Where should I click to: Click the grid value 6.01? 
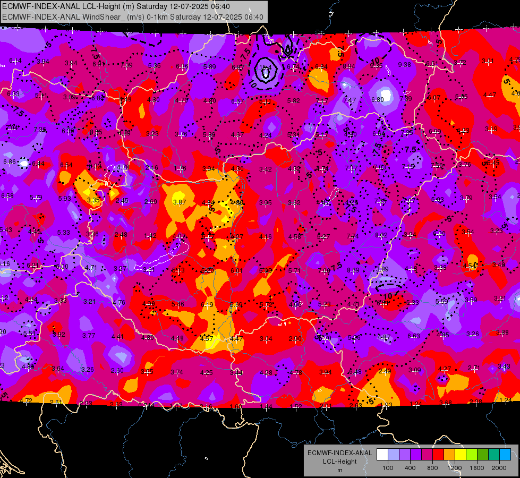click(x=236, y=271)
